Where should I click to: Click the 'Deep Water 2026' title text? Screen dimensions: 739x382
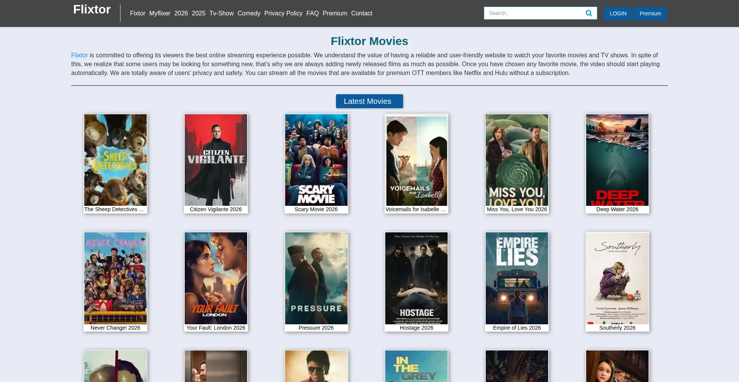pos(617,209)
